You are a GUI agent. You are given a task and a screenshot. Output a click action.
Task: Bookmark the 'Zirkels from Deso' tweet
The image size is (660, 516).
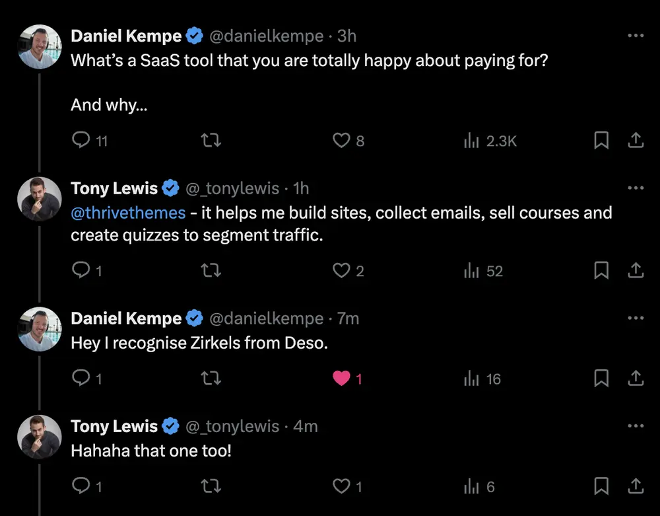pos(601,379)
